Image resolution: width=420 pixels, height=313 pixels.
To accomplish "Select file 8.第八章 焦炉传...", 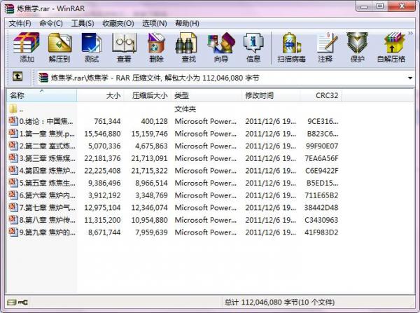I will pyautogui.click(x=174, y=220).
